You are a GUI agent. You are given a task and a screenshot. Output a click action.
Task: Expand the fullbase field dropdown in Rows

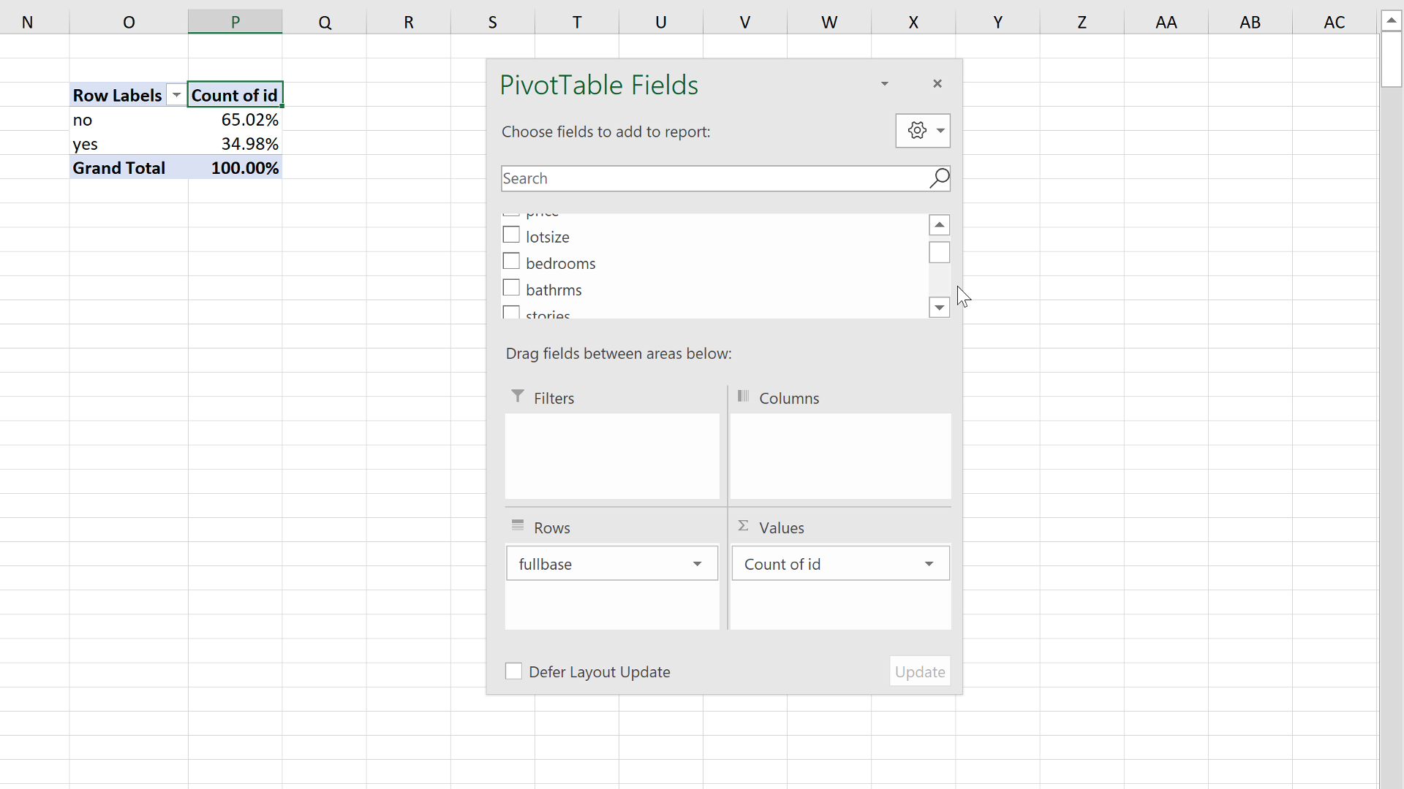pos(697,564)
